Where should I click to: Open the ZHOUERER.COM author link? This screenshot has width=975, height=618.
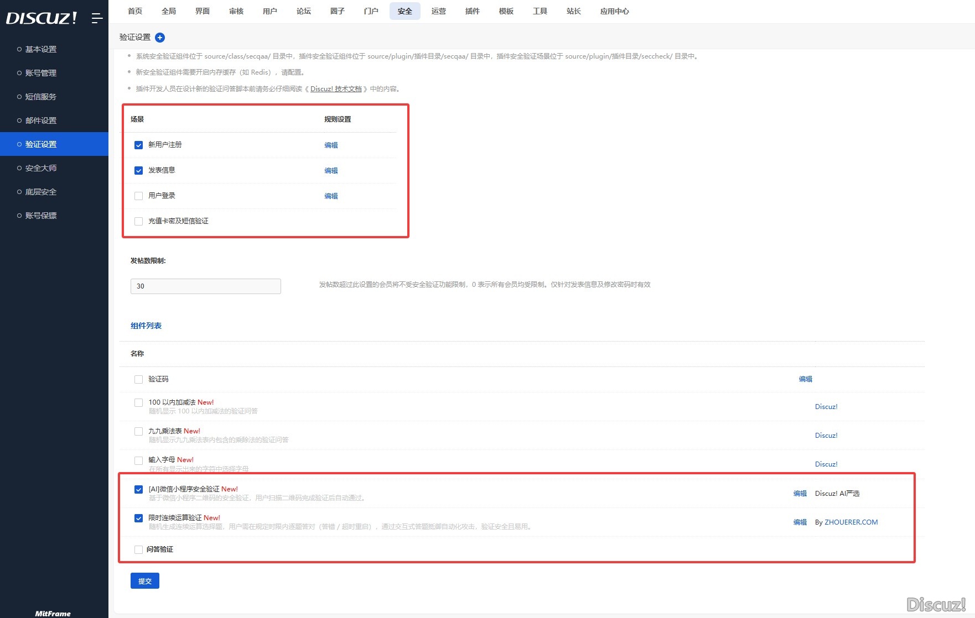pyautogui.click(x=851, y=522)
